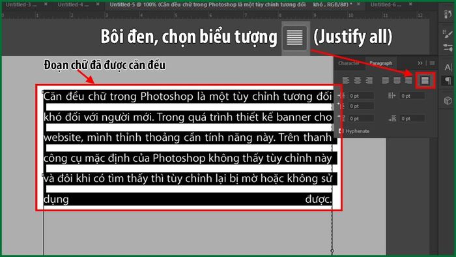Viewport: 456px width, 257px height.
Task: Close the Untitled-4 document tab
Action: click(98, 4)
